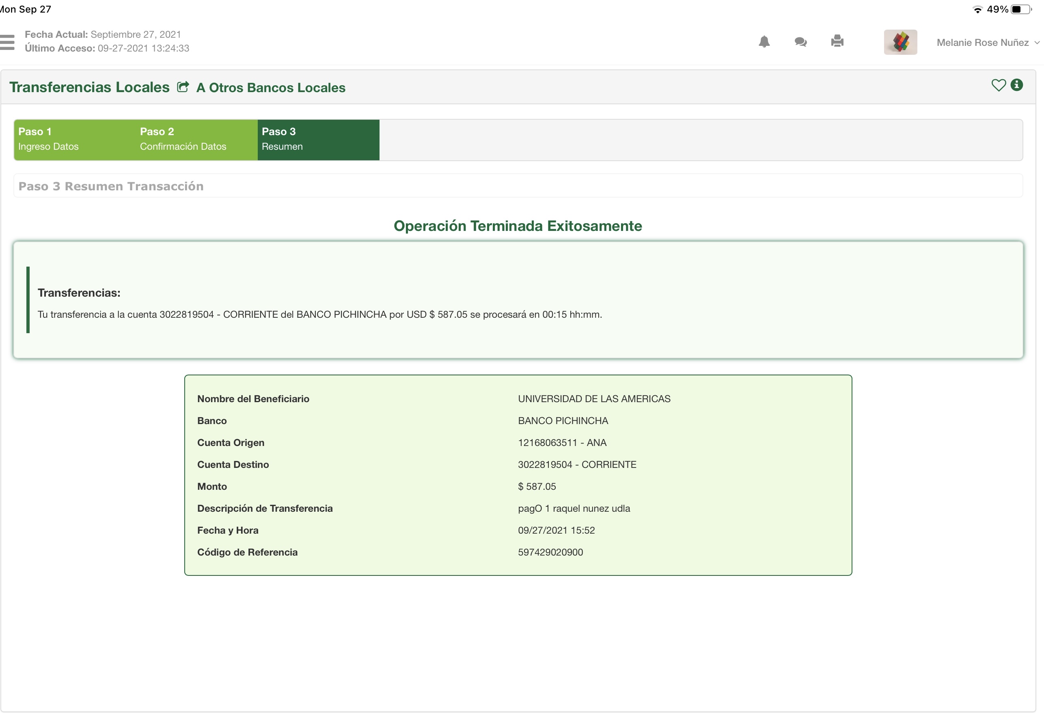Toggle the favorite heart icon
This screenshot has width=1044, height=713.
click(998, 85)
